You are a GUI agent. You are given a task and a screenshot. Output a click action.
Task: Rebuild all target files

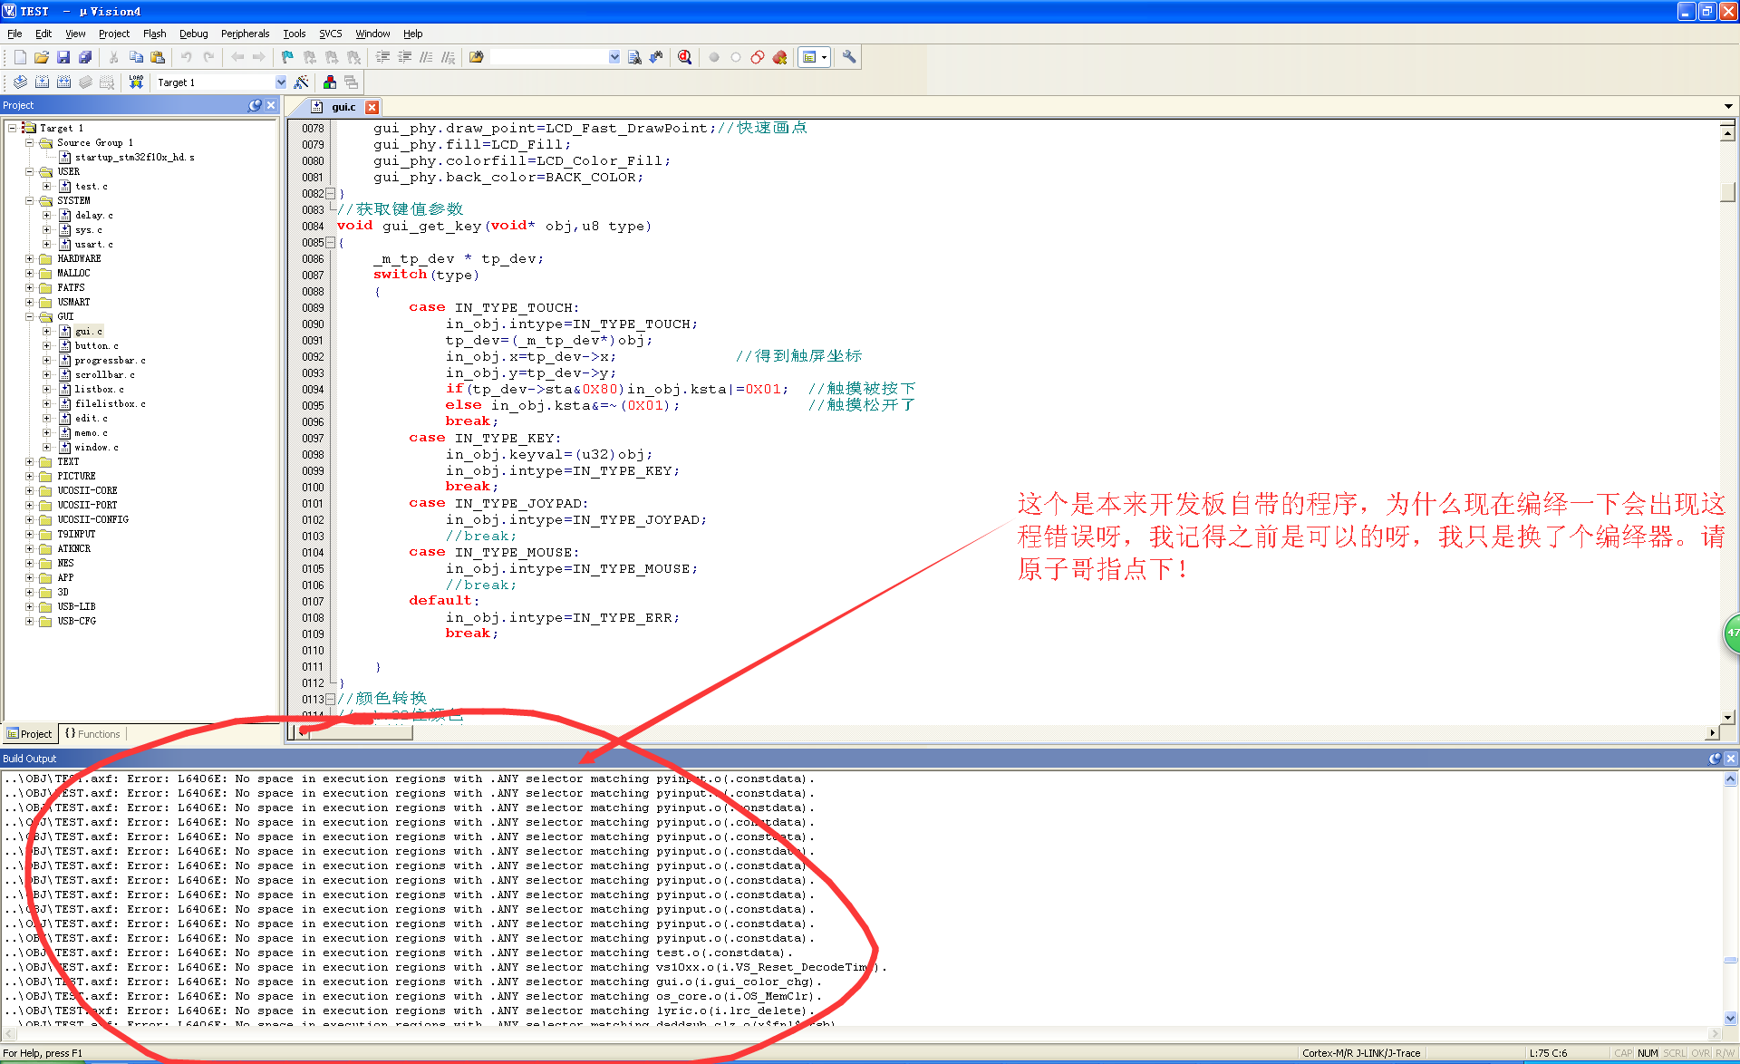(63, 82)
